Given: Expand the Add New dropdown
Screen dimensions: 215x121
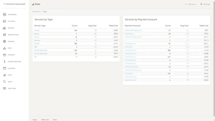Looking at the screenshot, I should tap(191, 4).
